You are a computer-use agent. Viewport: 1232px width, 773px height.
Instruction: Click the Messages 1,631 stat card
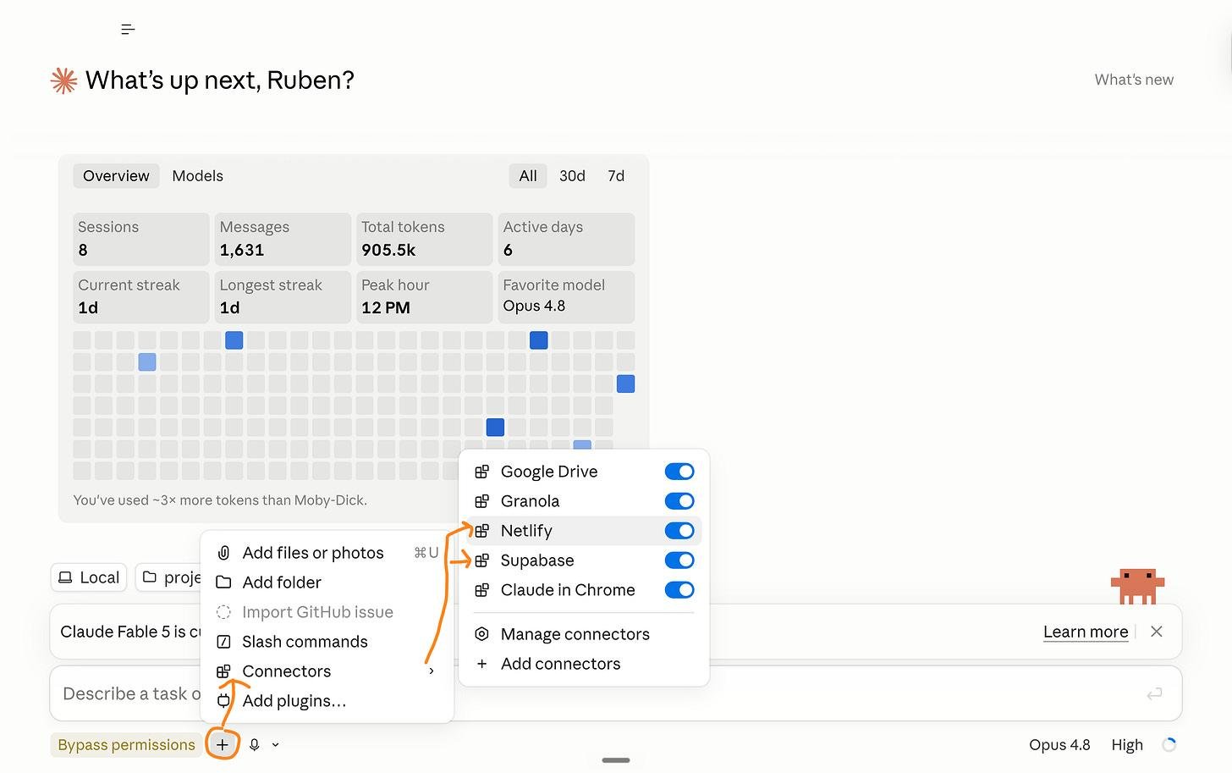coord(283,239)
